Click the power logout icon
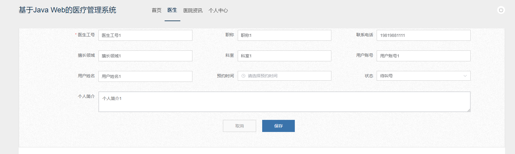Image resolution: width=515 pixels, height=154 pixels. coord(501,10)
